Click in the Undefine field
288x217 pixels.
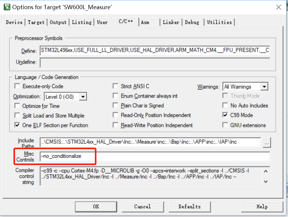coord(155,62)
